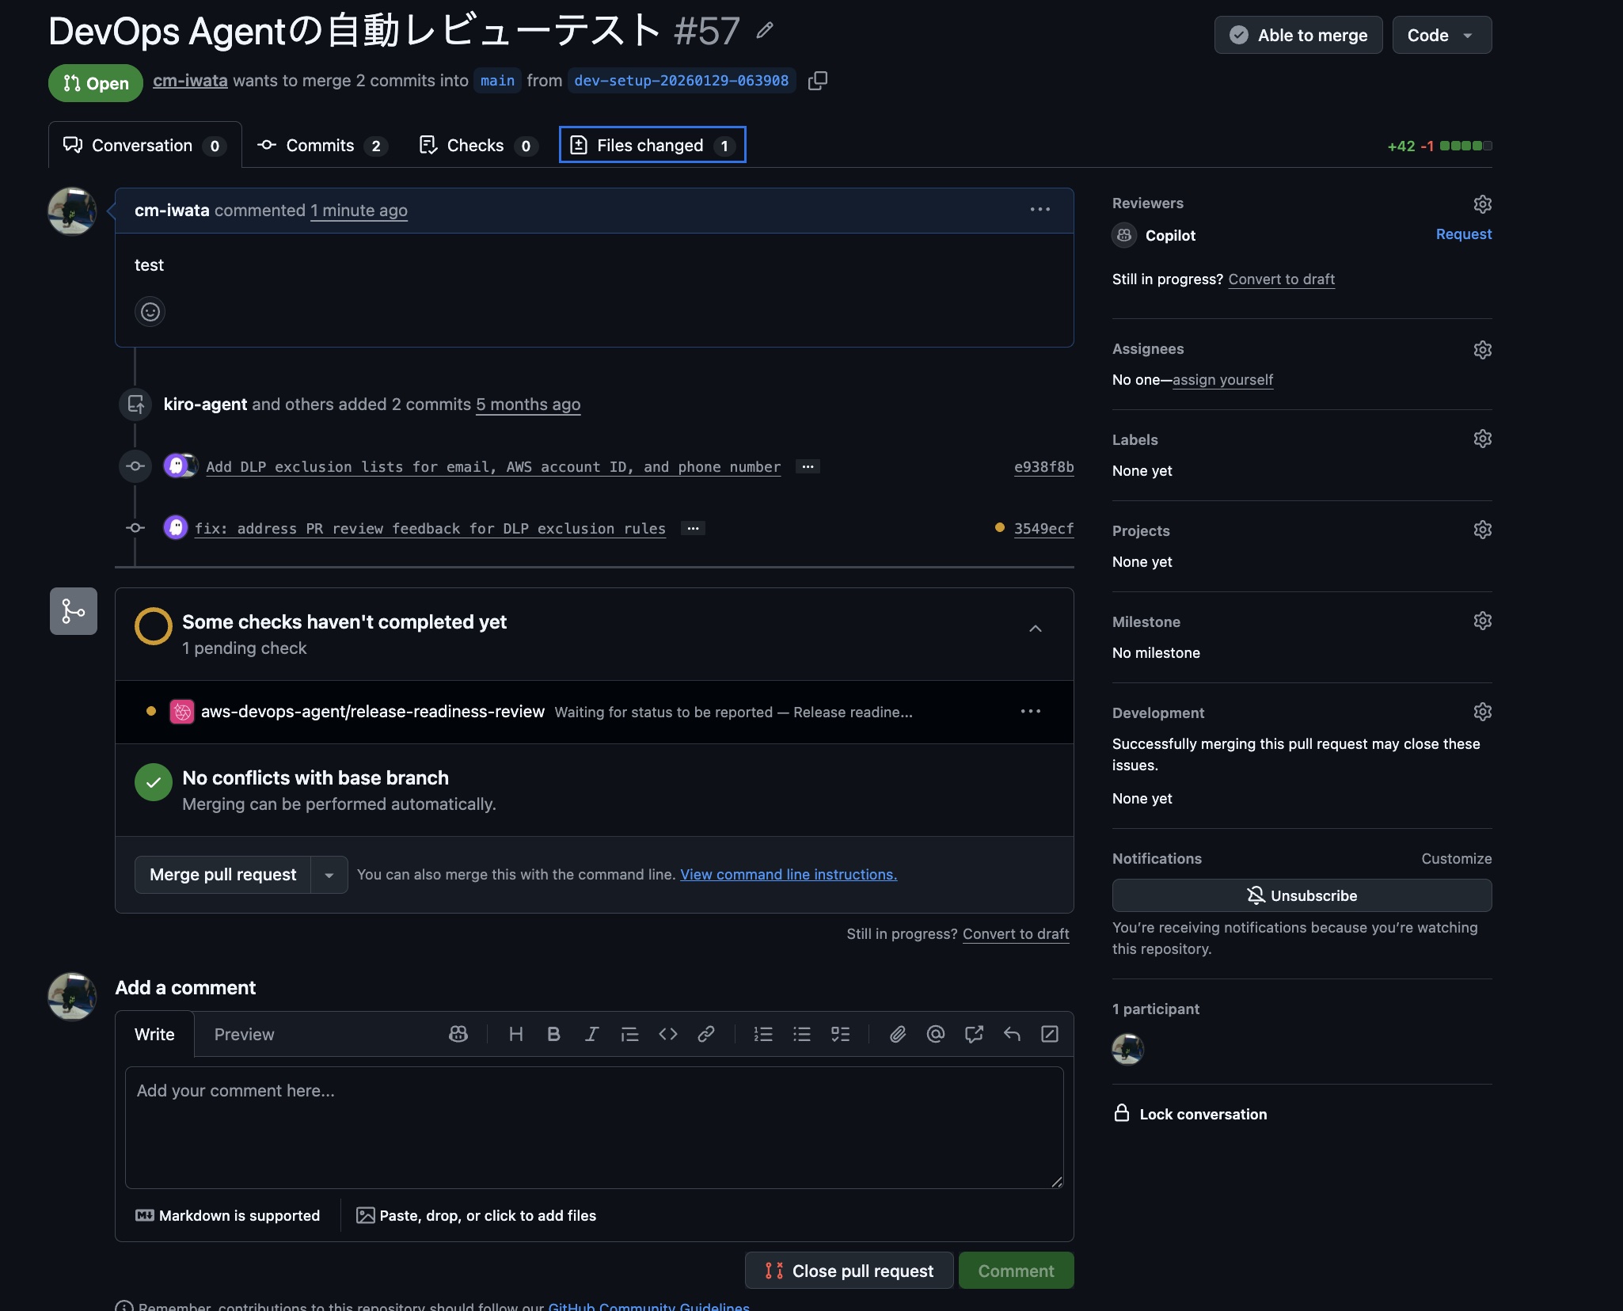
Task: Open commit hash 3549ecf
Action: coord(1043,529)
